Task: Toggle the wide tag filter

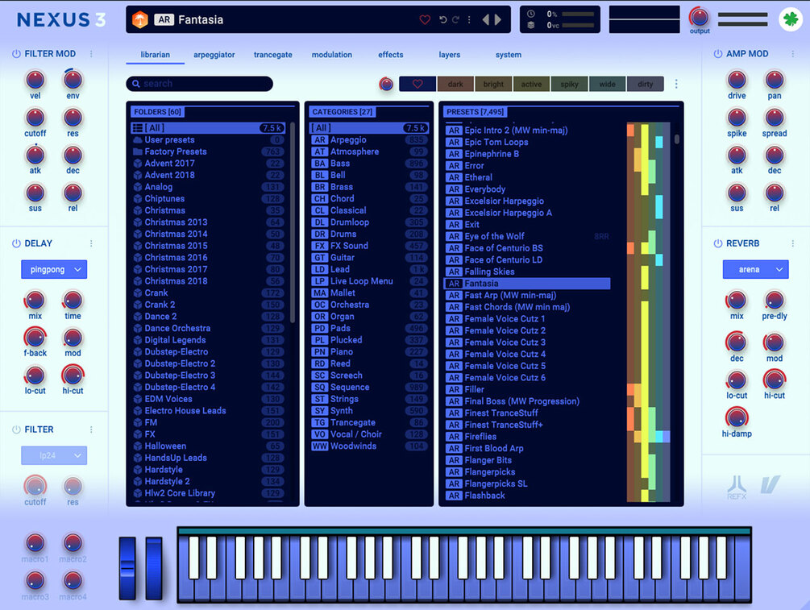Action: (607, 84)
